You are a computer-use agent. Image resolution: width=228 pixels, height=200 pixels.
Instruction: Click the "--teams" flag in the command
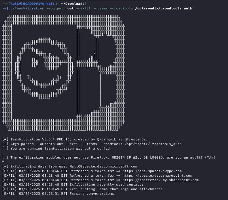click(100, 8)
